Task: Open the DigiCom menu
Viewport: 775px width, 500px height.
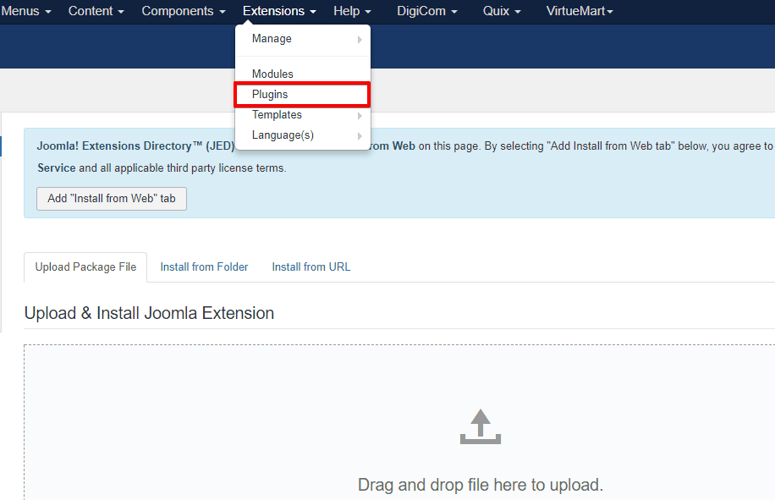Action: coord(426,11)
